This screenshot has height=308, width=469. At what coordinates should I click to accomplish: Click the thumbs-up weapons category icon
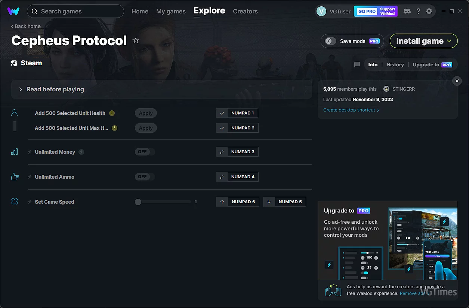point(15,177)
